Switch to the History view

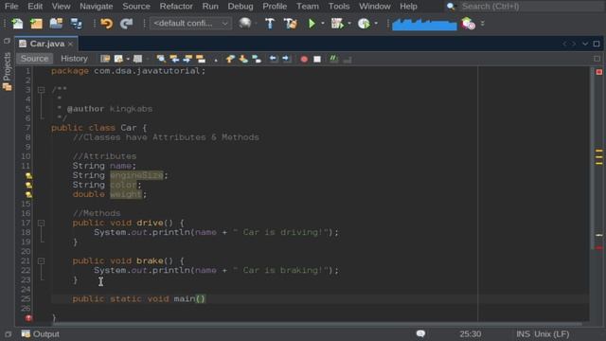tap(74, 59)
